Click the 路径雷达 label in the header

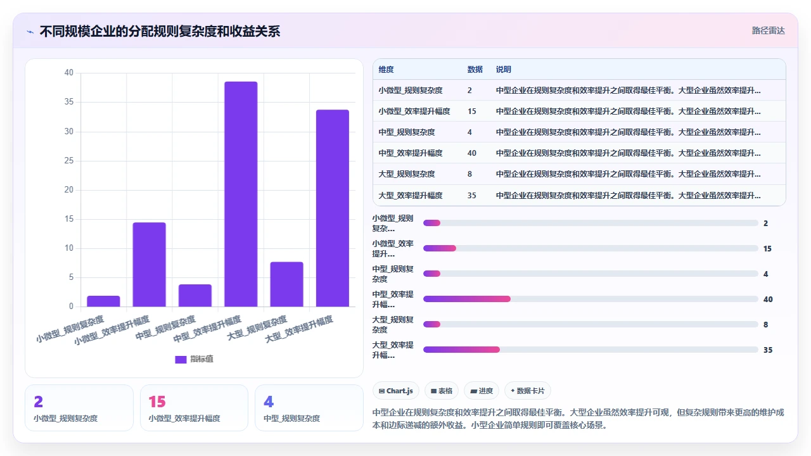coord(768,30)
